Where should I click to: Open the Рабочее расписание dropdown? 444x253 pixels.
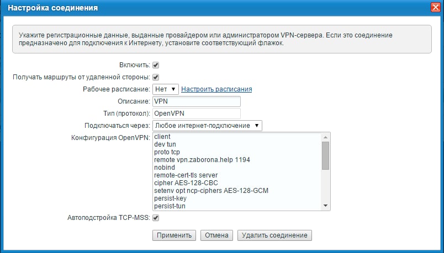pos(165,89)
